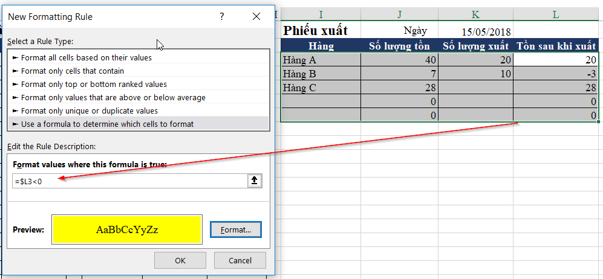Click the 'Hàng' header cell
This screenshot has width=603, height=279.
pyautogui.click(x=321, y=46)
